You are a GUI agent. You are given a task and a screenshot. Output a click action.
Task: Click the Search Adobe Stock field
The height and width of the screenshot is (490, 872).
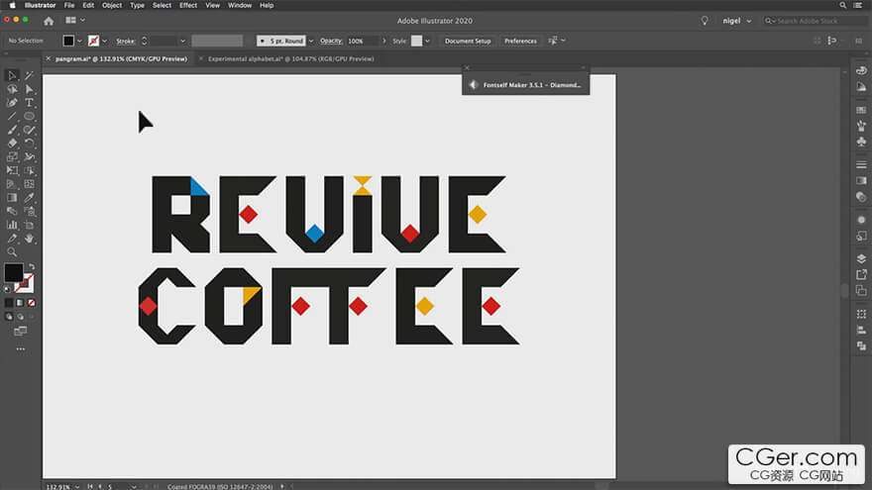(815, 21)
